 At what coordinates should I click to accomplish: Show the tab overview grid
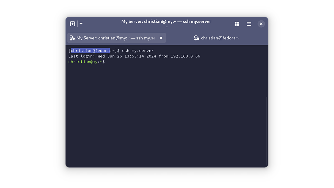pos(237,24)
